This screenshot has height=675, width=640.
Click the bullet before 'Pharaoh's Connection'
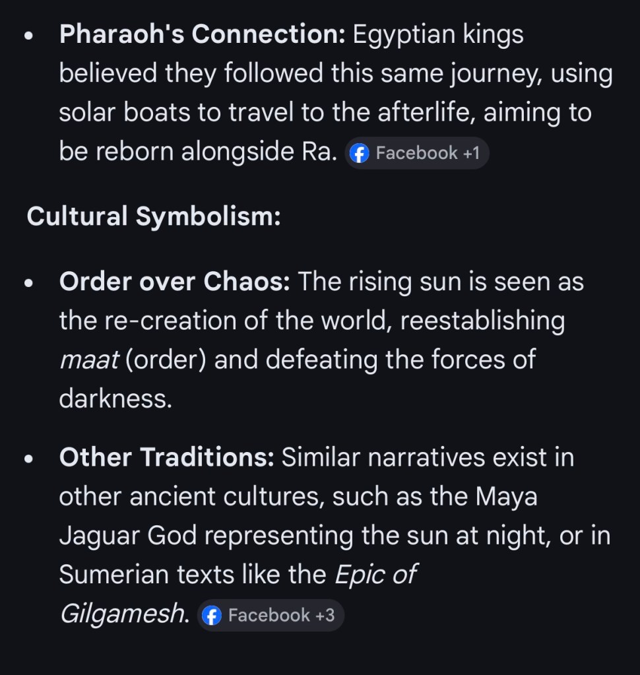click(28, 36)
